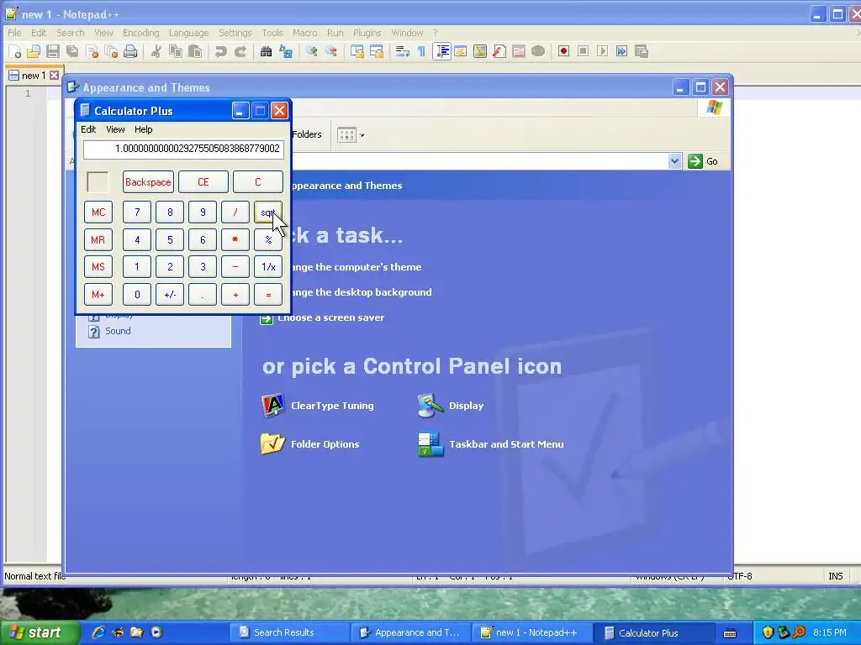Click the Record Macro red dot icon

(x=563, y=51)
